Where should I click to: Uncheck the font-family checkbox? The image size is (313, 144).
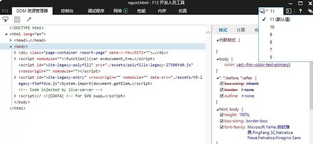(221, 127)
